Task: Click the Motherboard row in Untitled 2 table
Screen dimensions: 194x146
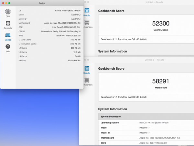Action: 146,138
